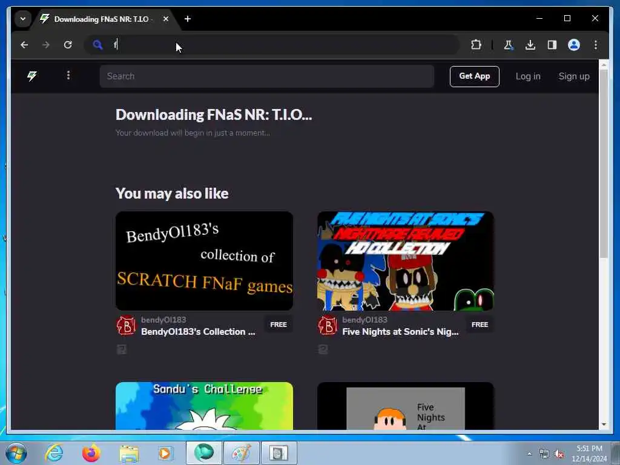Click platform icon below Sonic's Nightmare game

pos(323,349)
